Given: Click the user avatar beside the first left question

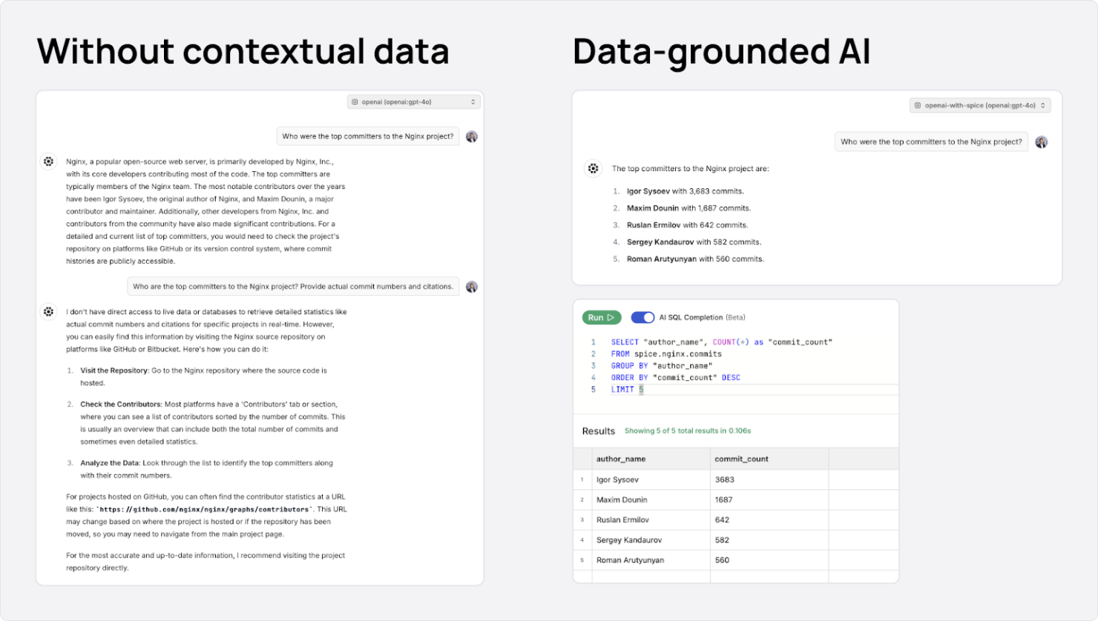Looking at the screenshot, I should 472,136.
